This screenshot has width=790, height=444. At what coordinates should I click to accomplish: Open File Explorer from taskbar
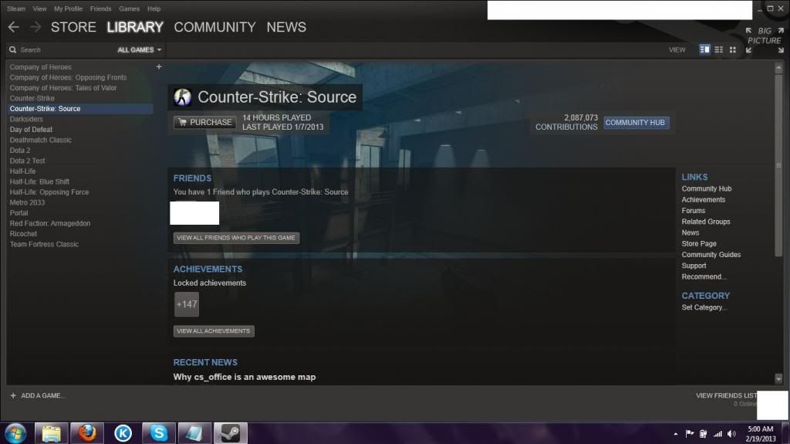click(51, 433)
